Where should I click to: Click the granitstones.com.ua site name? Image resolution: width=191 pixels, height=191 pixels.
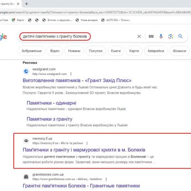point(48,174)
